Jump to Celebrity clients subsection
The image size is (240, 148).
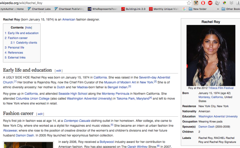click(26, 43)
